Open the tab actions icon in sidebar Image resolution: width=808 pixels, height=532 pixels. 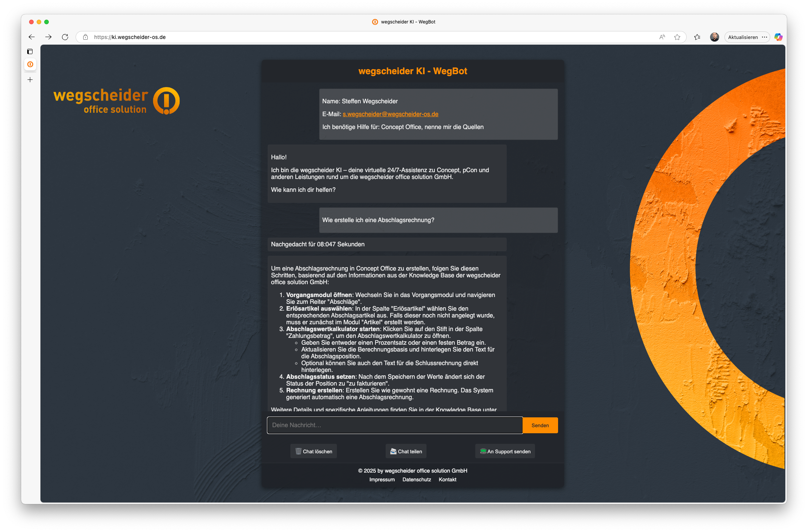point(30,51)
